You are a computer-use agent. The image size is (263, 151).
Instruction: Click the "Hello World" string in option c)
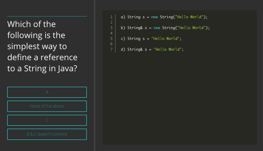coord(165,39)
